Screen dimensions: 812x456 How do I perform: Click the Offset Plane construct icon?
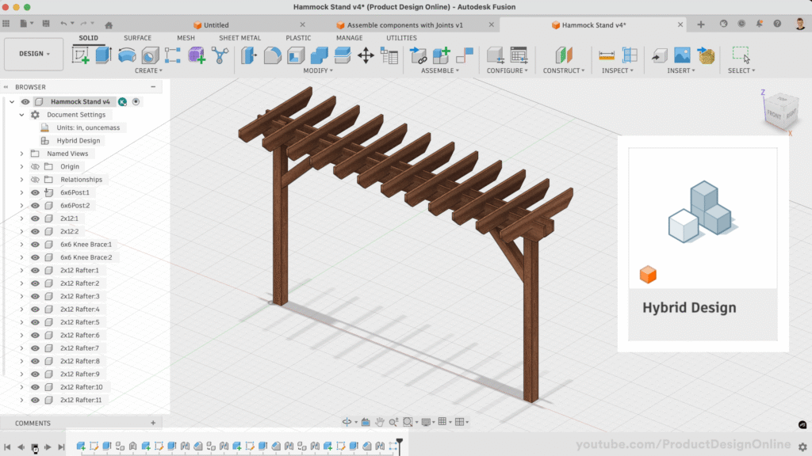point(562,55)
